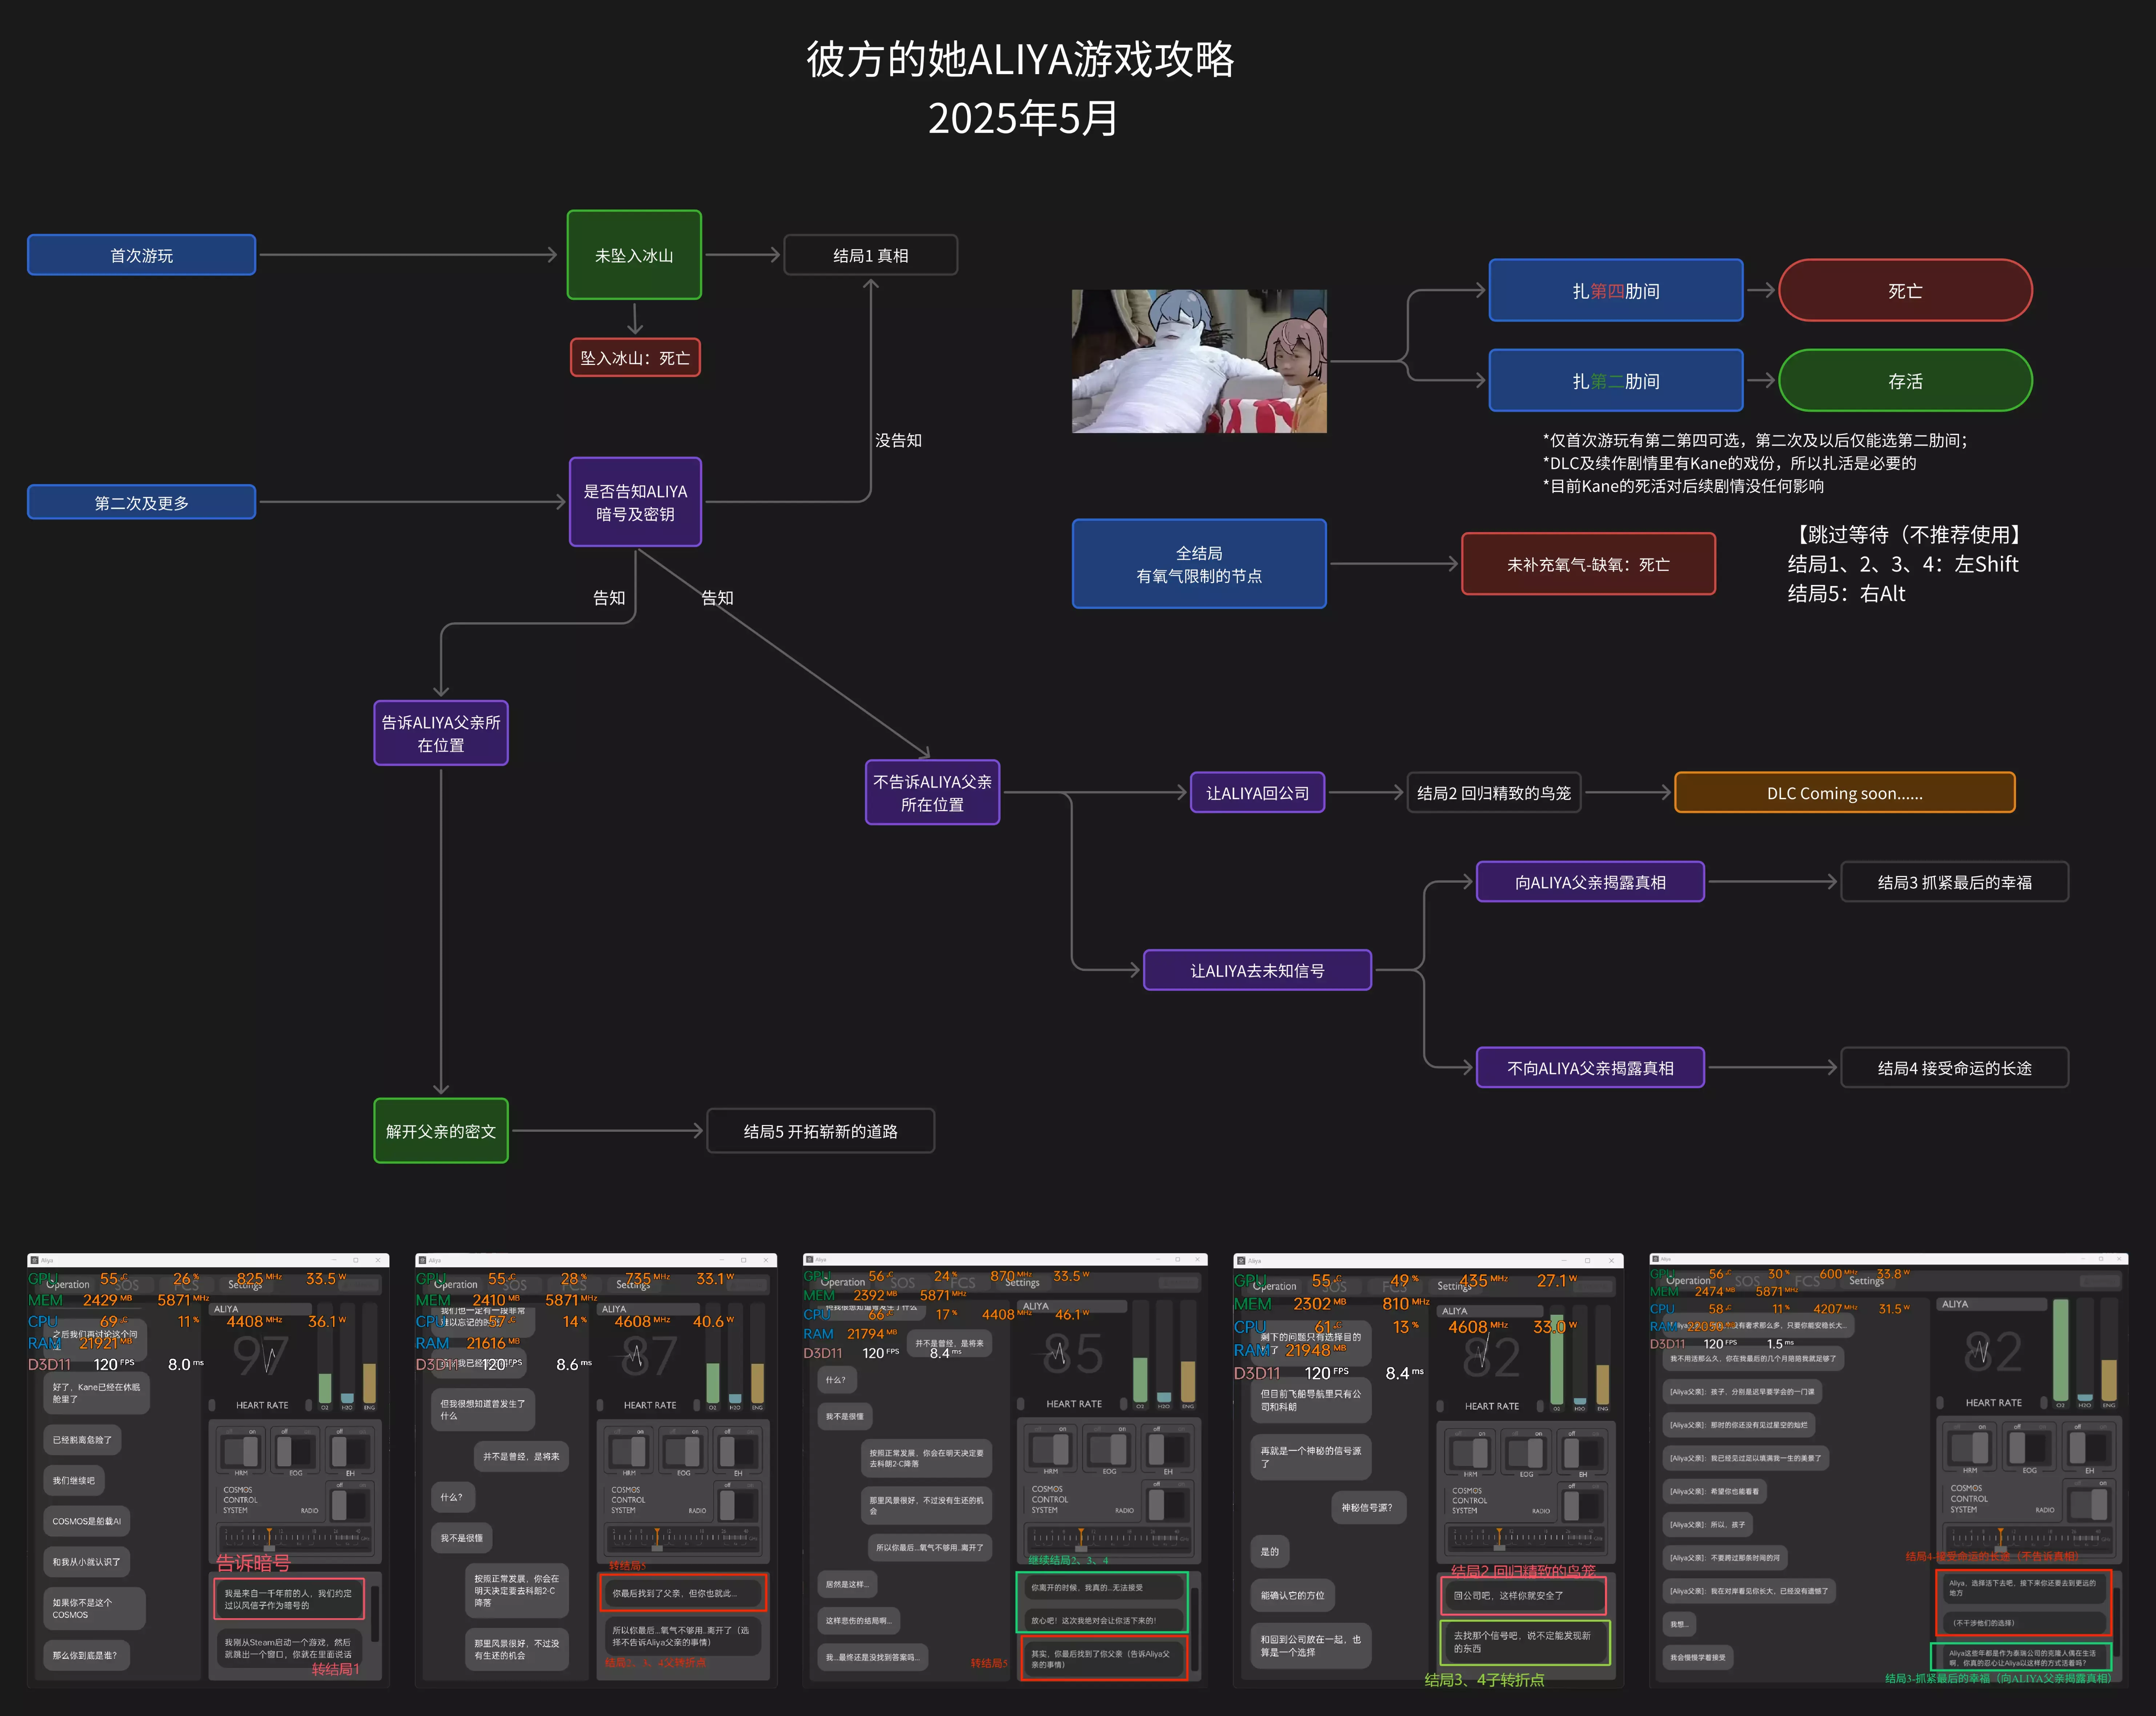2156x1716 pixels.
Task: Click the green 存活 outcome node
Action: click(x=1905, y=381)
